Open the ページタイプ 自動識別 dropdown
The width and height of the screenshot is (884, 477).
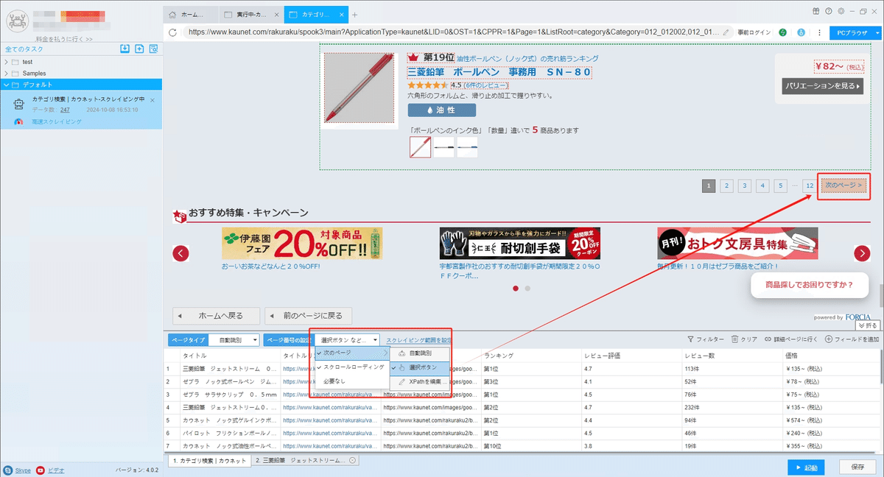click(234, 340)
